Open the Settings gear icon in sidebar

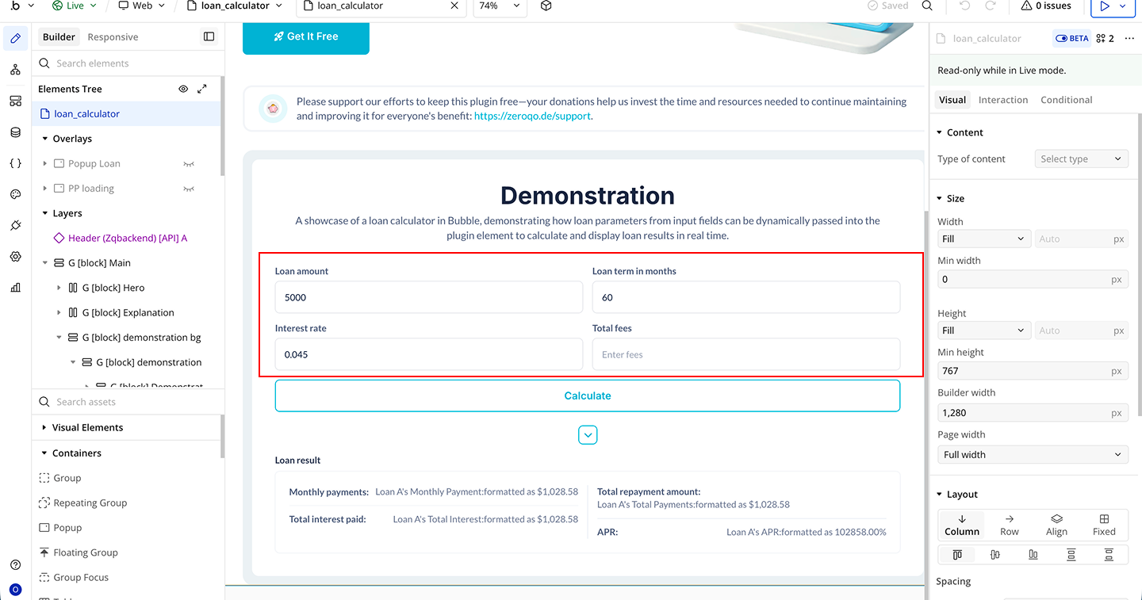[x=16, y=257]
